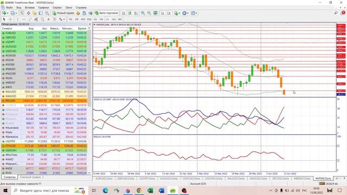Open Word from the taskbar
Screen dimensions: 347x195
pos(162,190)
